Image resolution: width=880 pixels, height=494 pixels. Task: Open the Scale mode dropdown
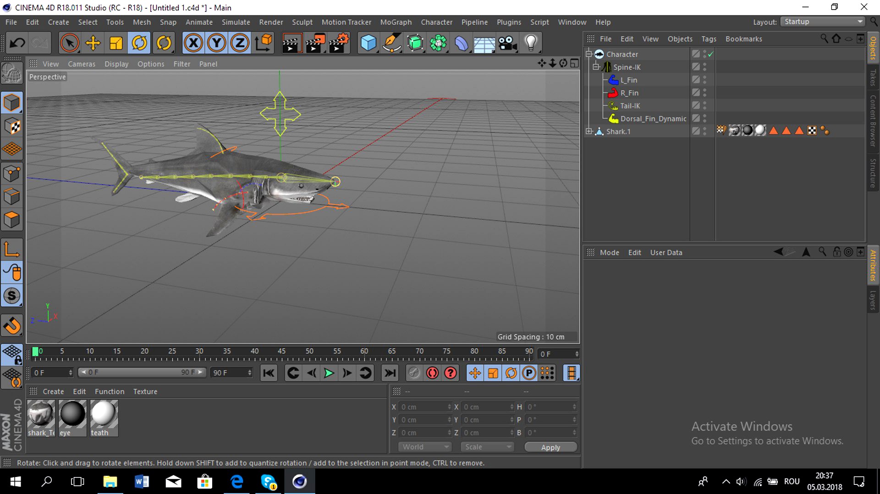click(487, 447)
